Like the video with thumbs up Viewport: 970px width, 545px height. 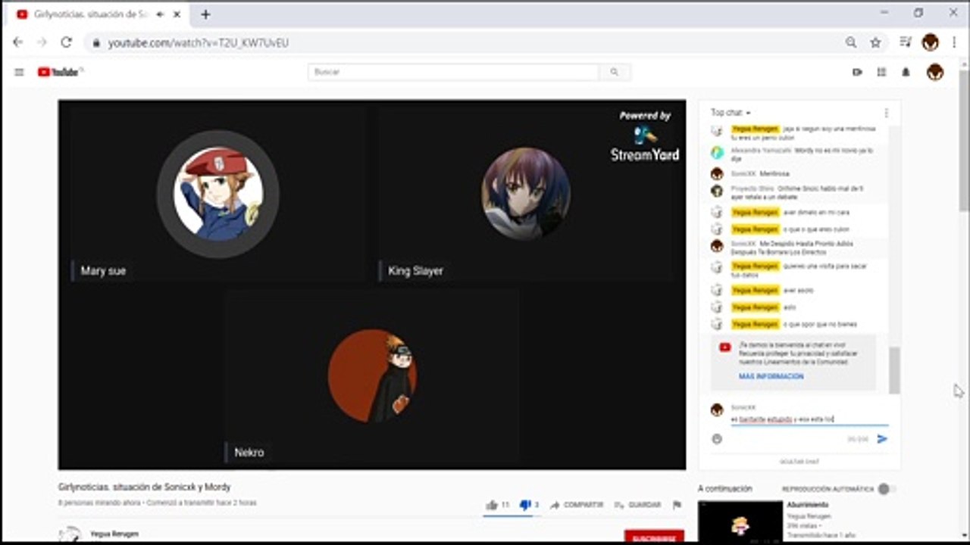pyautogui.click(x=492, y=505)
